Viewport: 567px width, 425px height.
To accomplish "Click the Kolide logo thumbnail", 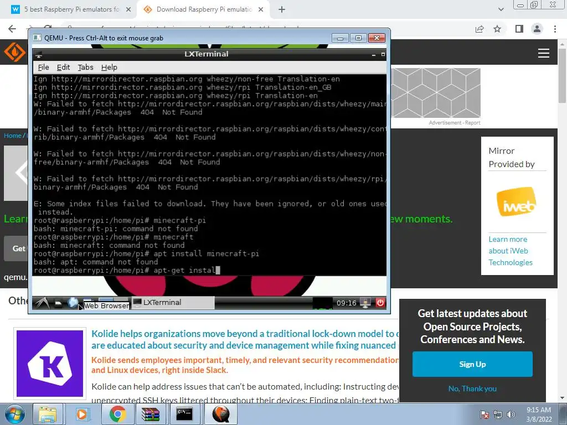I will [50, 364].
